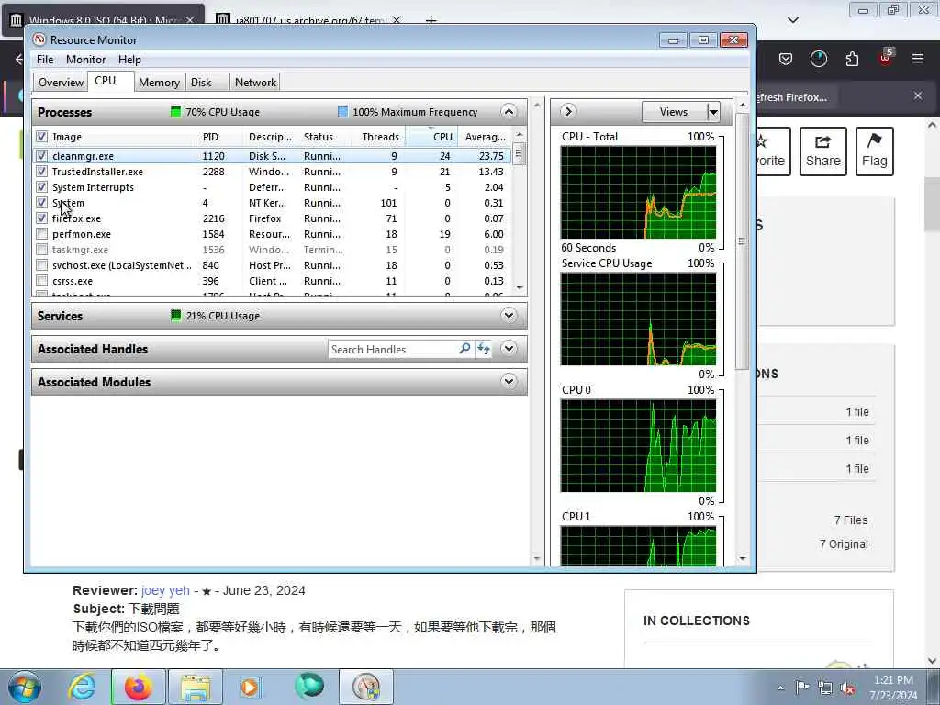
Task: Select the perfmon.exe row name
Action: [x=82, y=234]
